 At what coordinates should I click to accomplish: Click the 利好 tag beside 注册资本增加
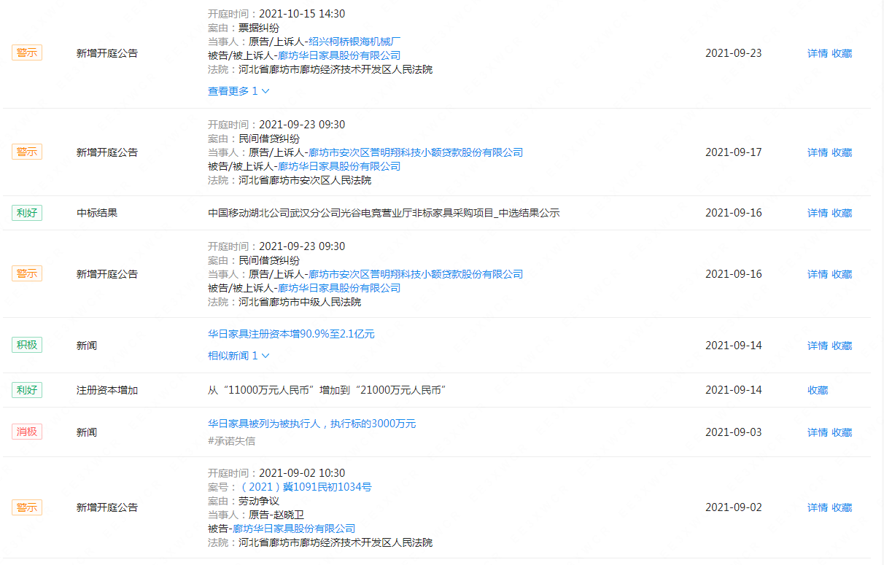pos(27,390)
